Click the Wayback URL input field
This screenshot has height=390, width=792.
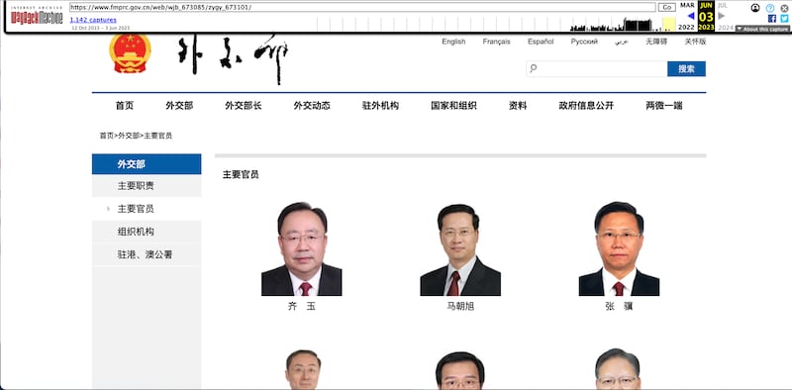362,7
